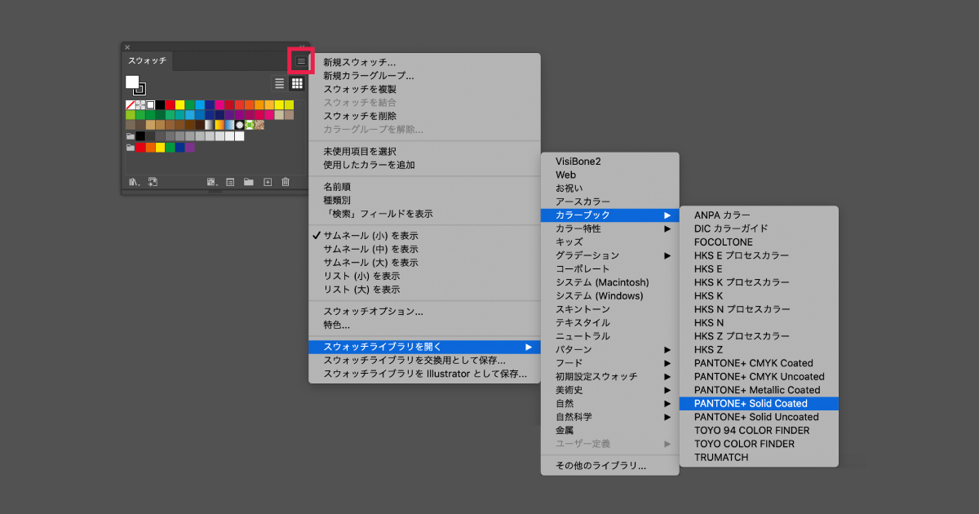Pick purple swatch ending the bright color group

point(190,148)
